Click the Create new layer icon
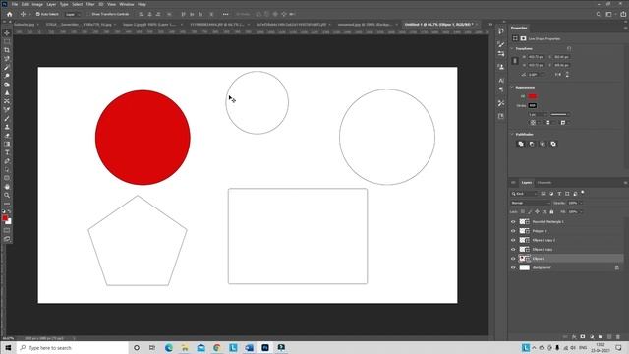629x354 pixels. click(x=609, y=336)
